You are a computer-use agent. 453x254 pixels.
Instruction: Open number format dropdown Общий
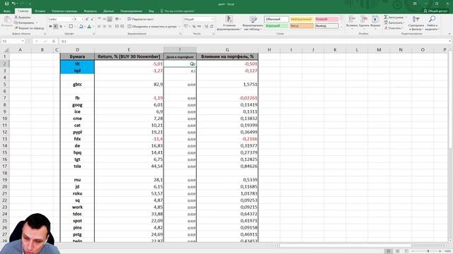[212, 19]
